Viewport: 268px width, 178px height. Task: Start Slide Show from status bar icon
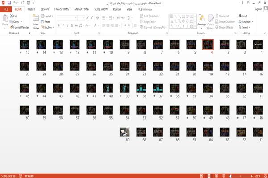tap(224, 176)
